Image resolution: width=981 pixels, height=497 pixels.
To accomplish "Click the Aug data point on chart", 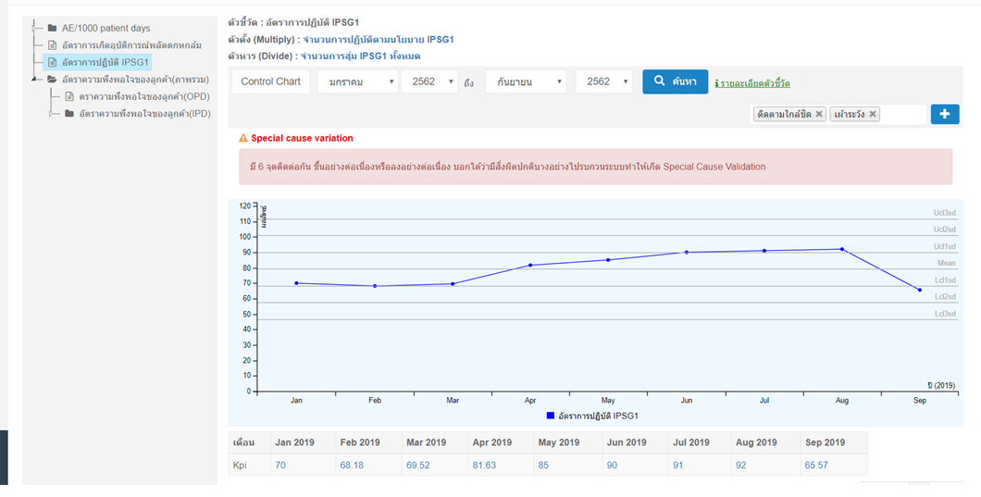I will [x=841, y=249].
